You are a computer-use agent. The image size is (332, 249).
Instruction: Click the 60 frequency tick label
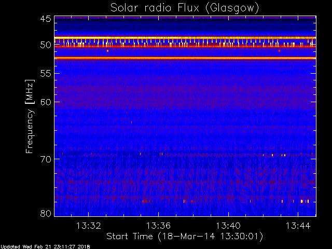46,102
